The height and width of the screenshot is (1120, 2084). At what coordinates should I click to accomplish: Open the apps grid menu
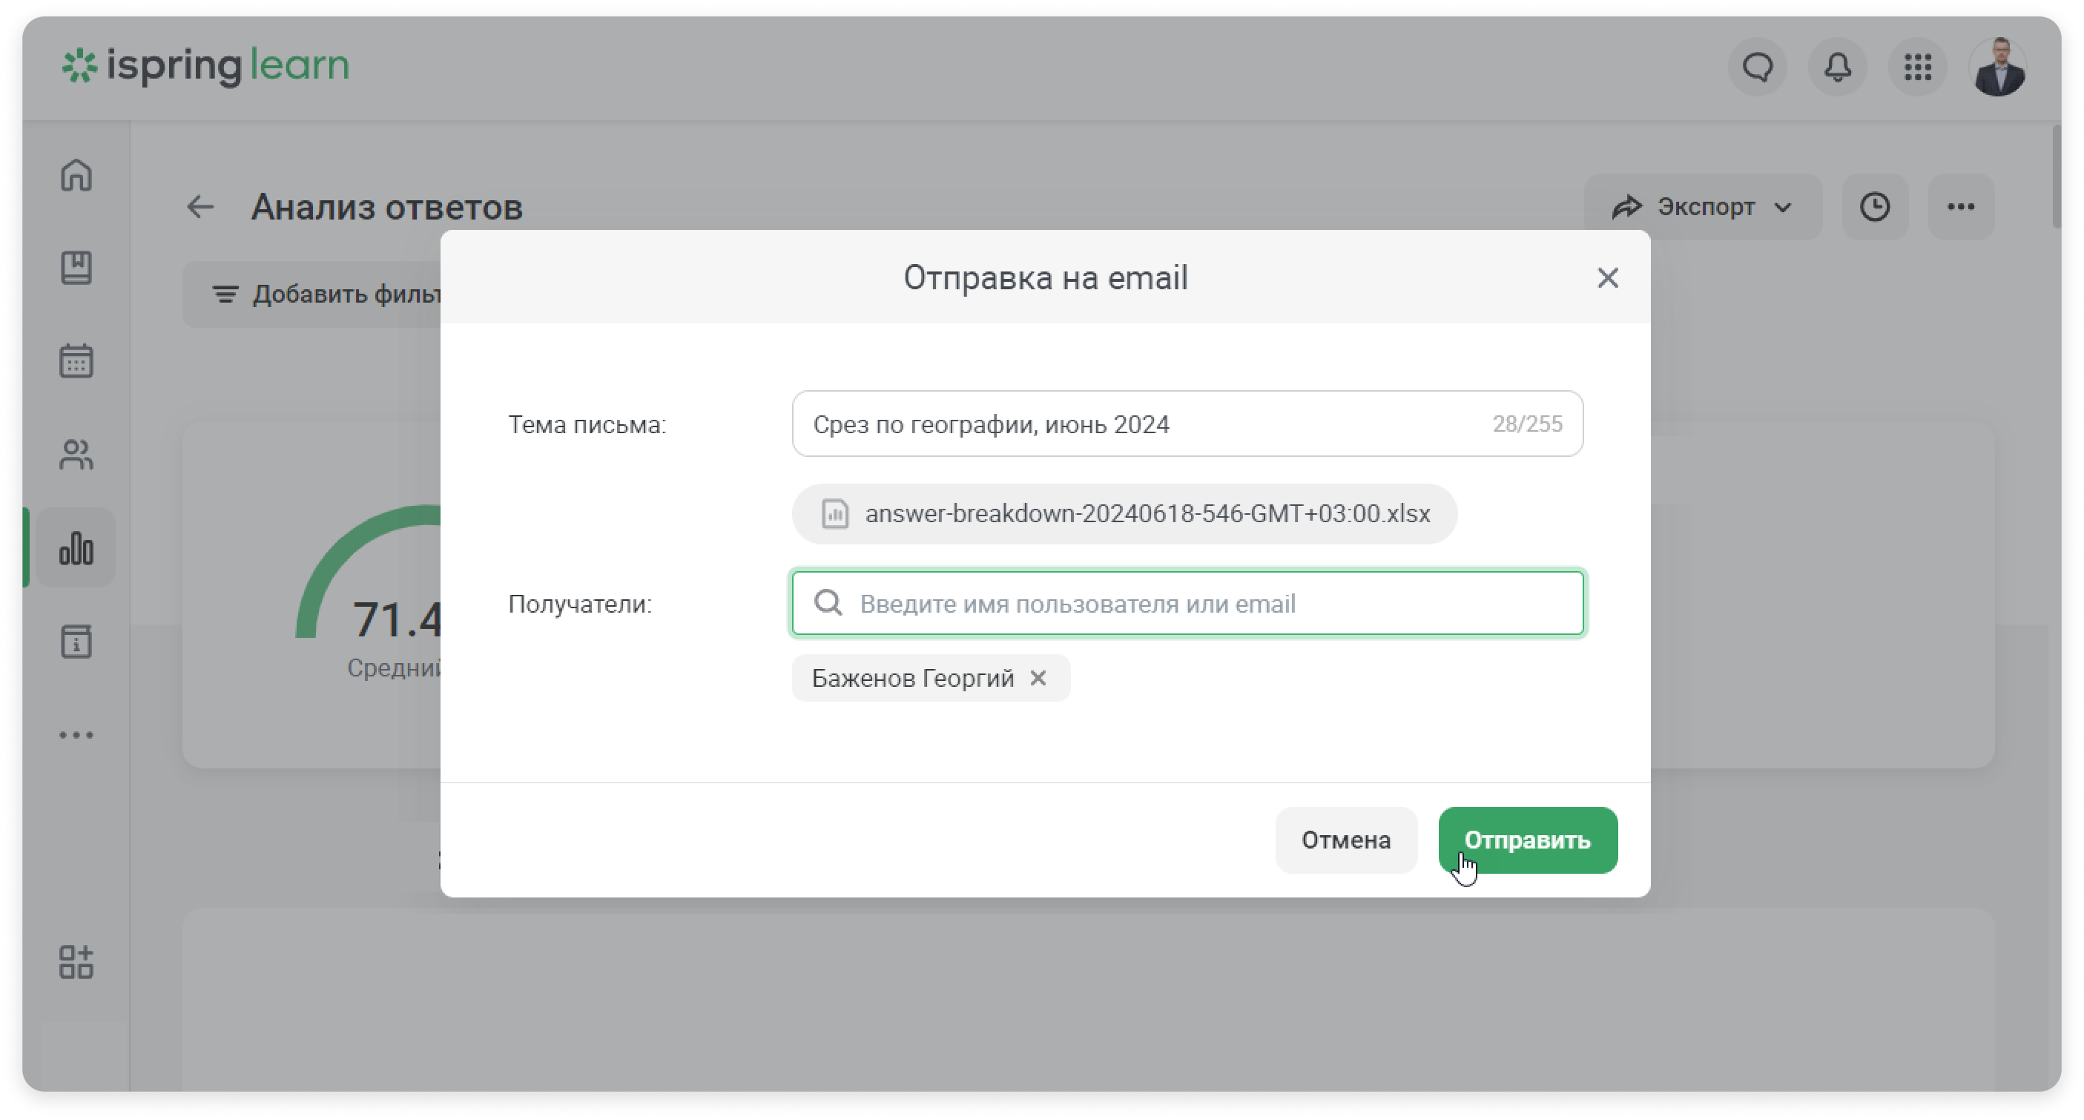1917,67
